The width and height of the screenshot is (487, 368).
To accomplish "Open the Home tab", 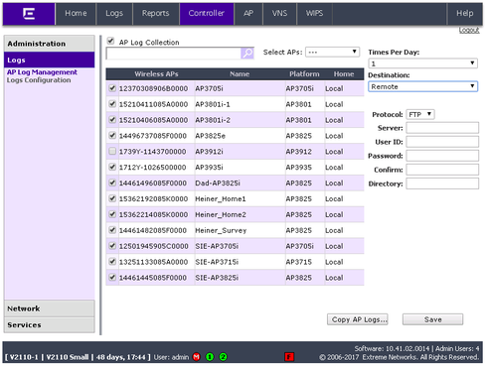I will (x=76, y=14).
